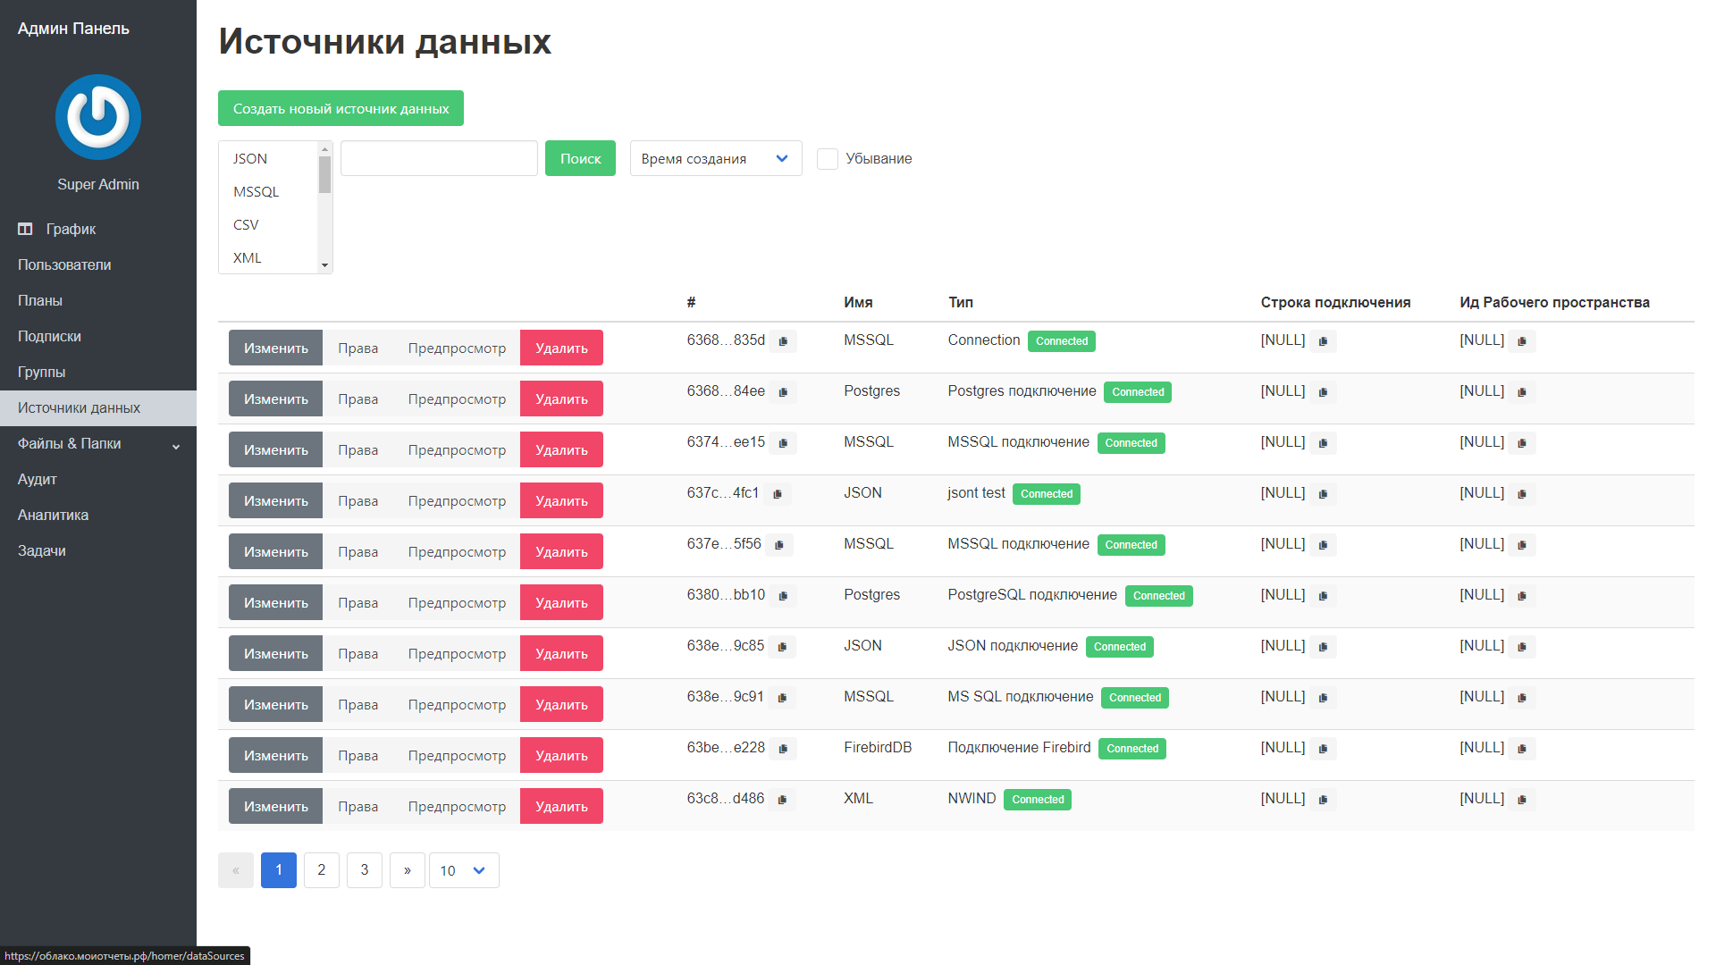Click the search text field
1716x965 pixels.
439,158
